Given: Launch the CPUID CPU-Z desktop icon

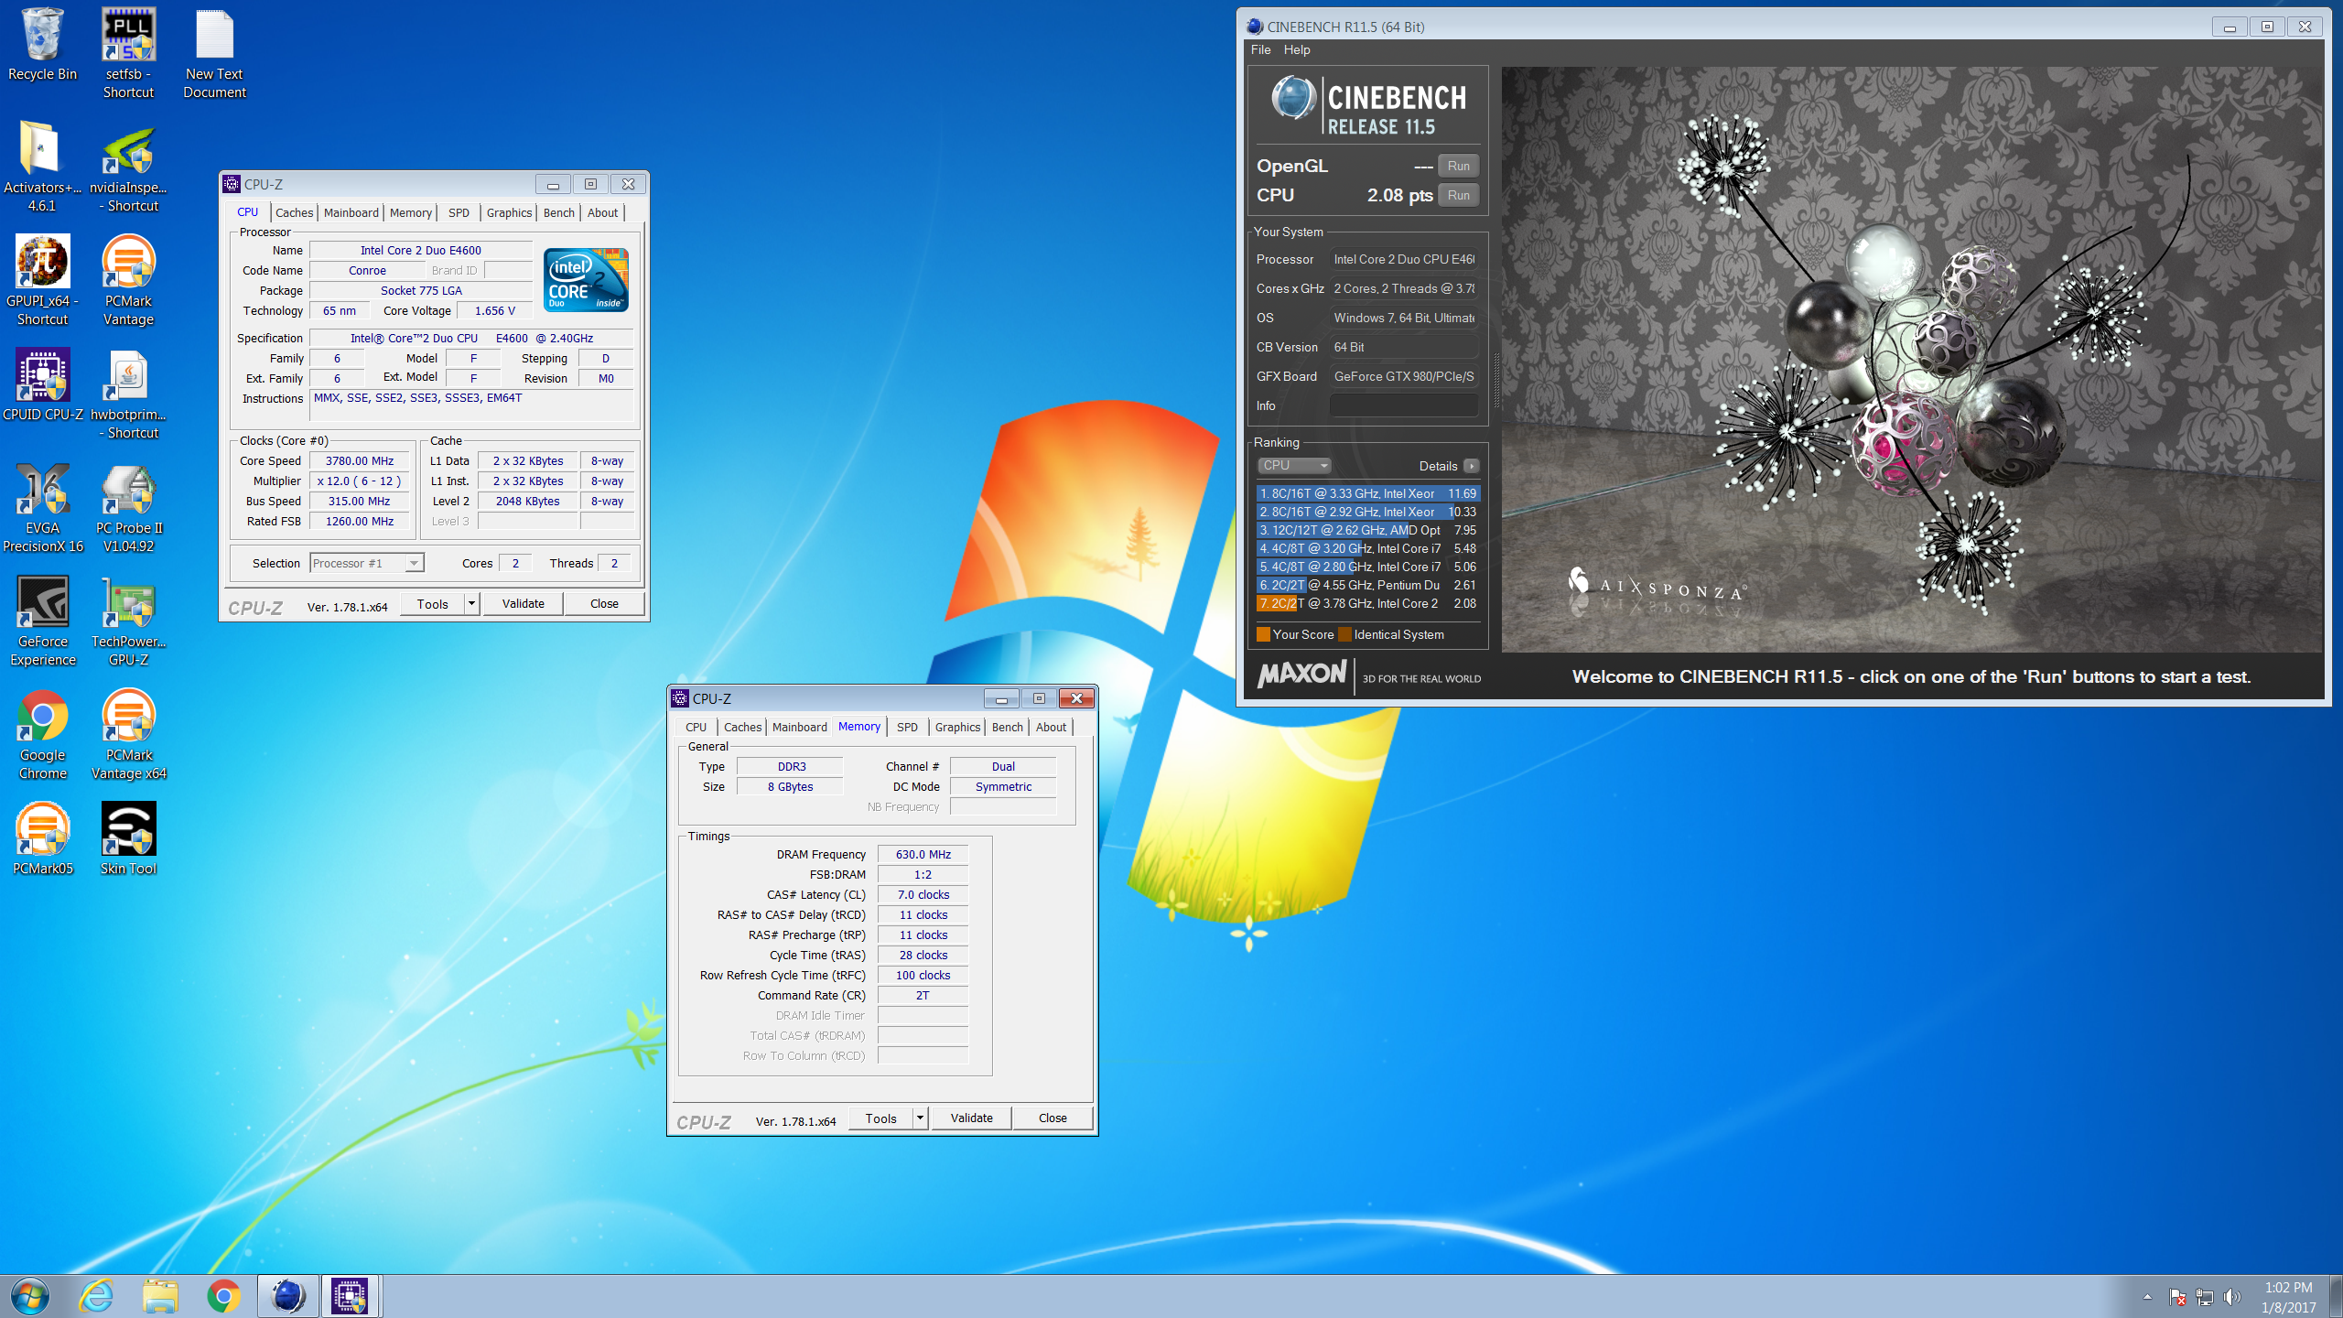Looking at the screenshot, I should click(x=42, y=384).
